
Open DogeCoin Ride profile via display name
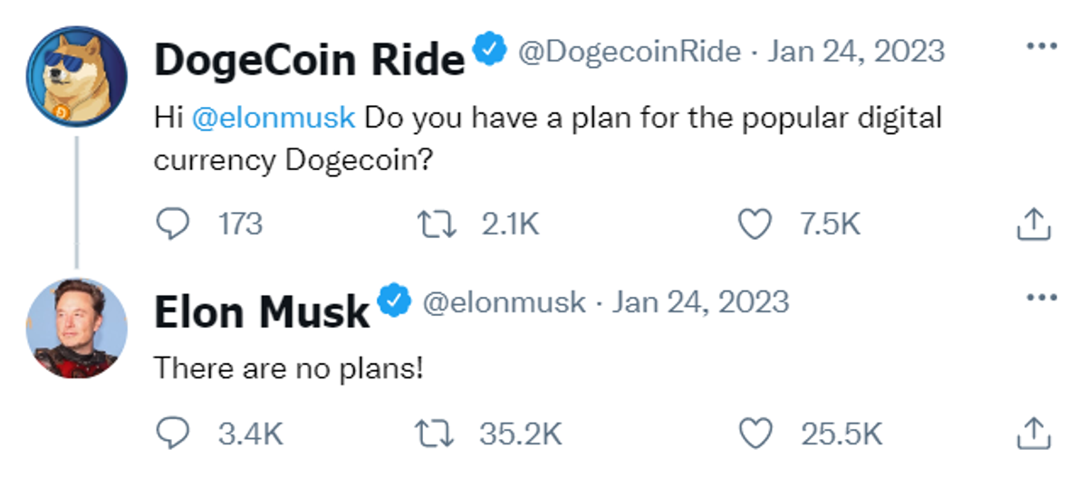309,60
